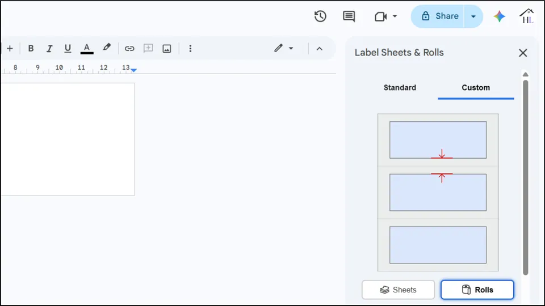The height and width of the screenshot is (306, 545).
Task: Click the scrollbar up arrow in panel
Action: tap(526, 74)
